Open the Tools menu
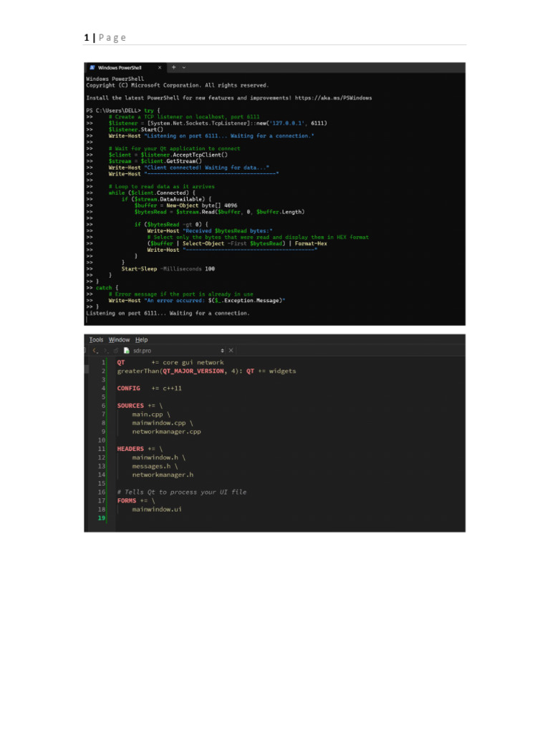 point(96,340)
